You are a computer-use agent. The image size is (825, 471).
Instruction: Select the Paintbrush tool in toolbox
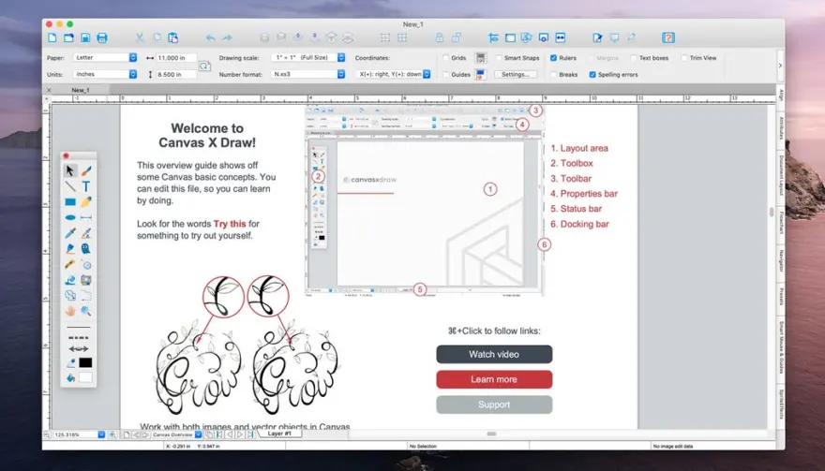[86, 170]
